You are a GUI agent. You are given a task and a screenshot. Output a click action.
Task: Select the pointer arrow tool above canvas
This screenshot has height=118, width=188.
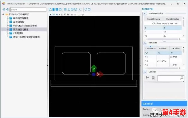pyautogui.click(x=50, y=14)
